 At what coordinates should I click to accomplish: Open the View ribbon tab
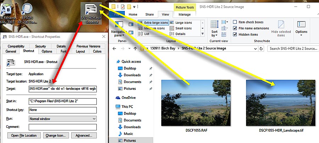165,14
